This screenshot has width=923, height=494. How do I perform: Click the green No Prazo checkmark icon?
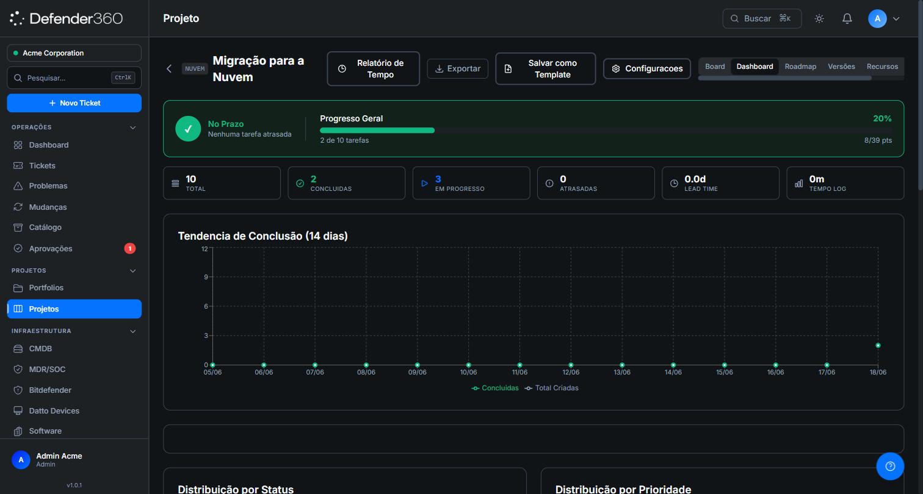pyautogui.click(x=188, y=129)
